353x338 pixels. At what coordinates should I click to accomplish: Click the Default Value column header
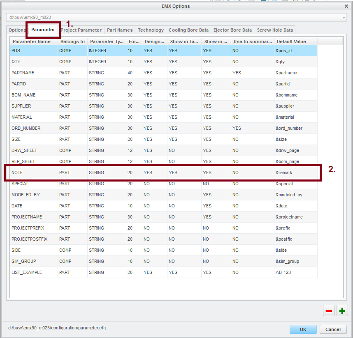coord(296,41)
